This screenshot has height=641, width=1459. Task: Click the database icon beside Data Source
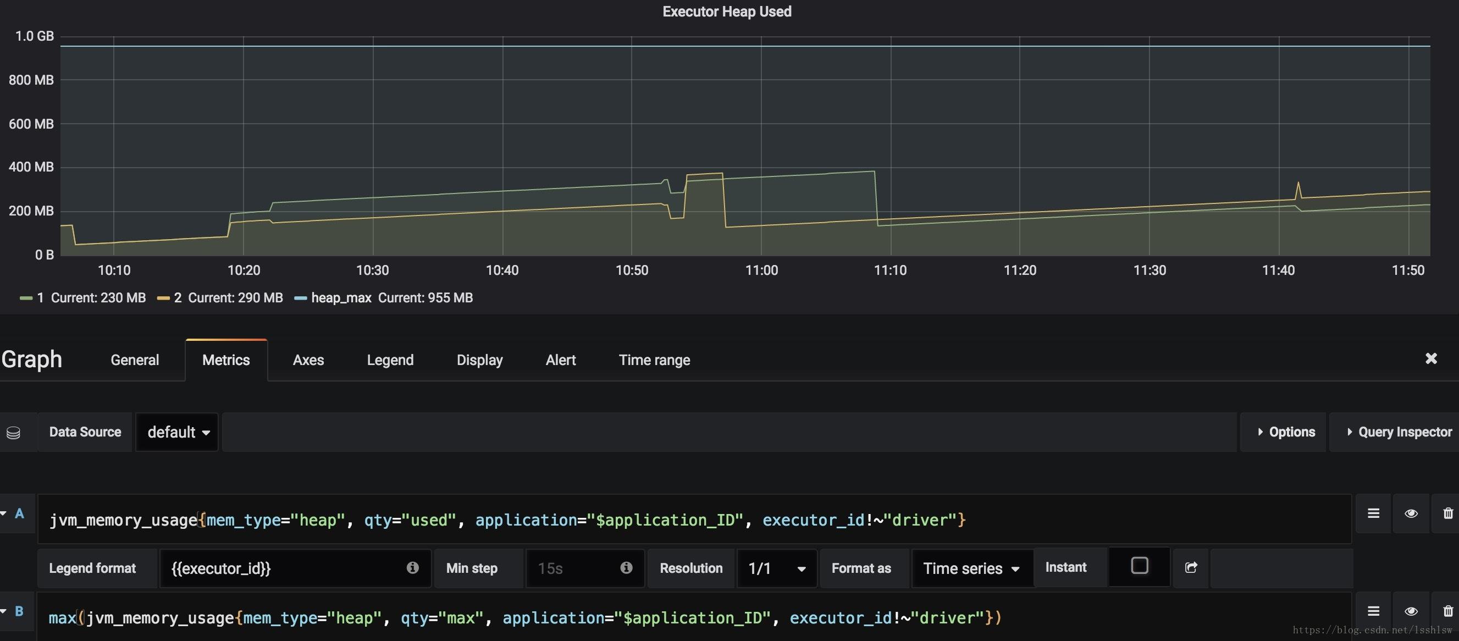(14, 433)
